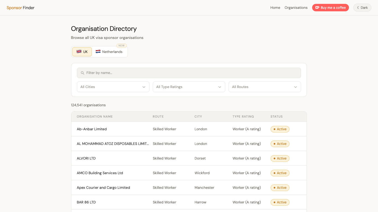Click Harrow city cell
The width and height of the screenshot is (378, 212).
200,202
